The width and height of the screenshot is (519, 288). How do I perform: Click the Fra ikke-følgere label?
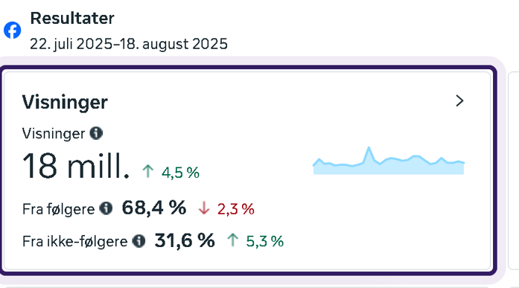(x=74, y=242)
